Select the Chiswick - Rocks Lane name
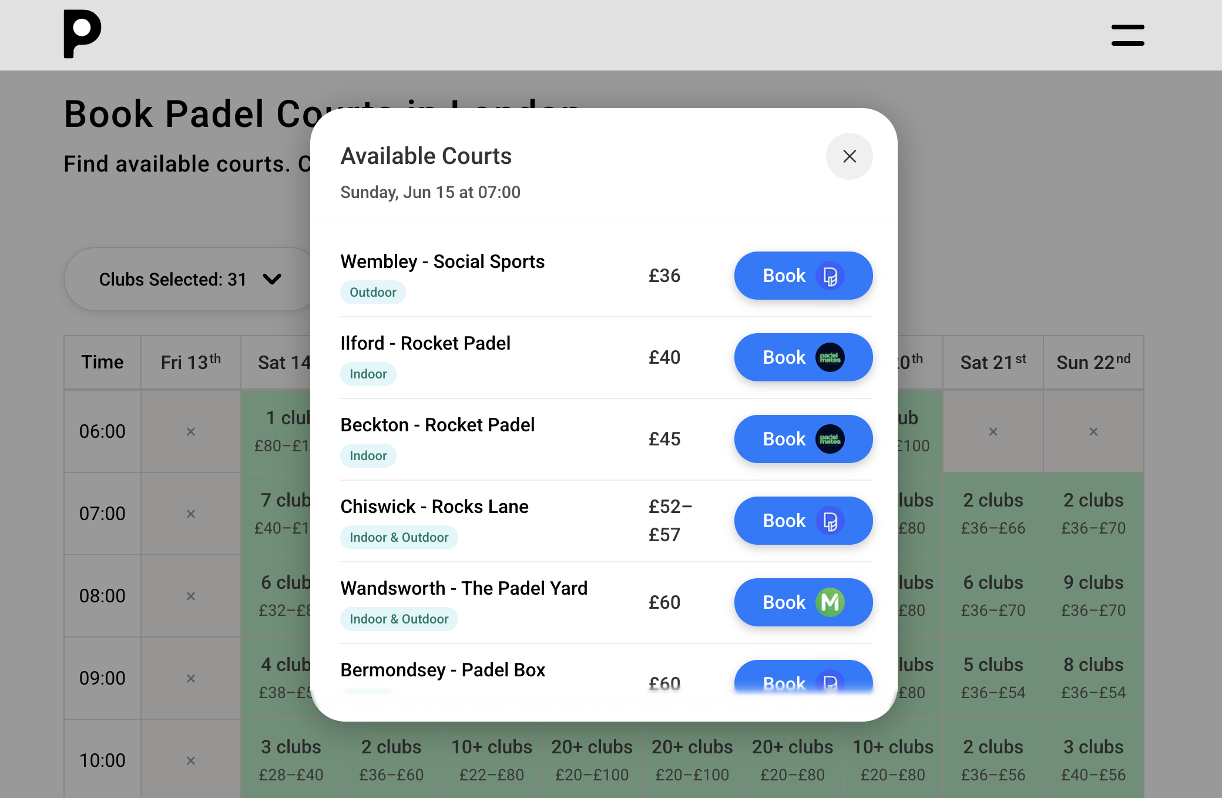The height and width of the screenshot is (798, 1222). (x=434, y=507)
